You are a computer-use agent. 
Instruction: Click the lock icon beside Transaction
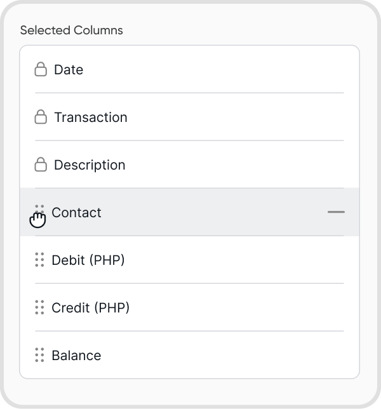(x=41, y=117)
